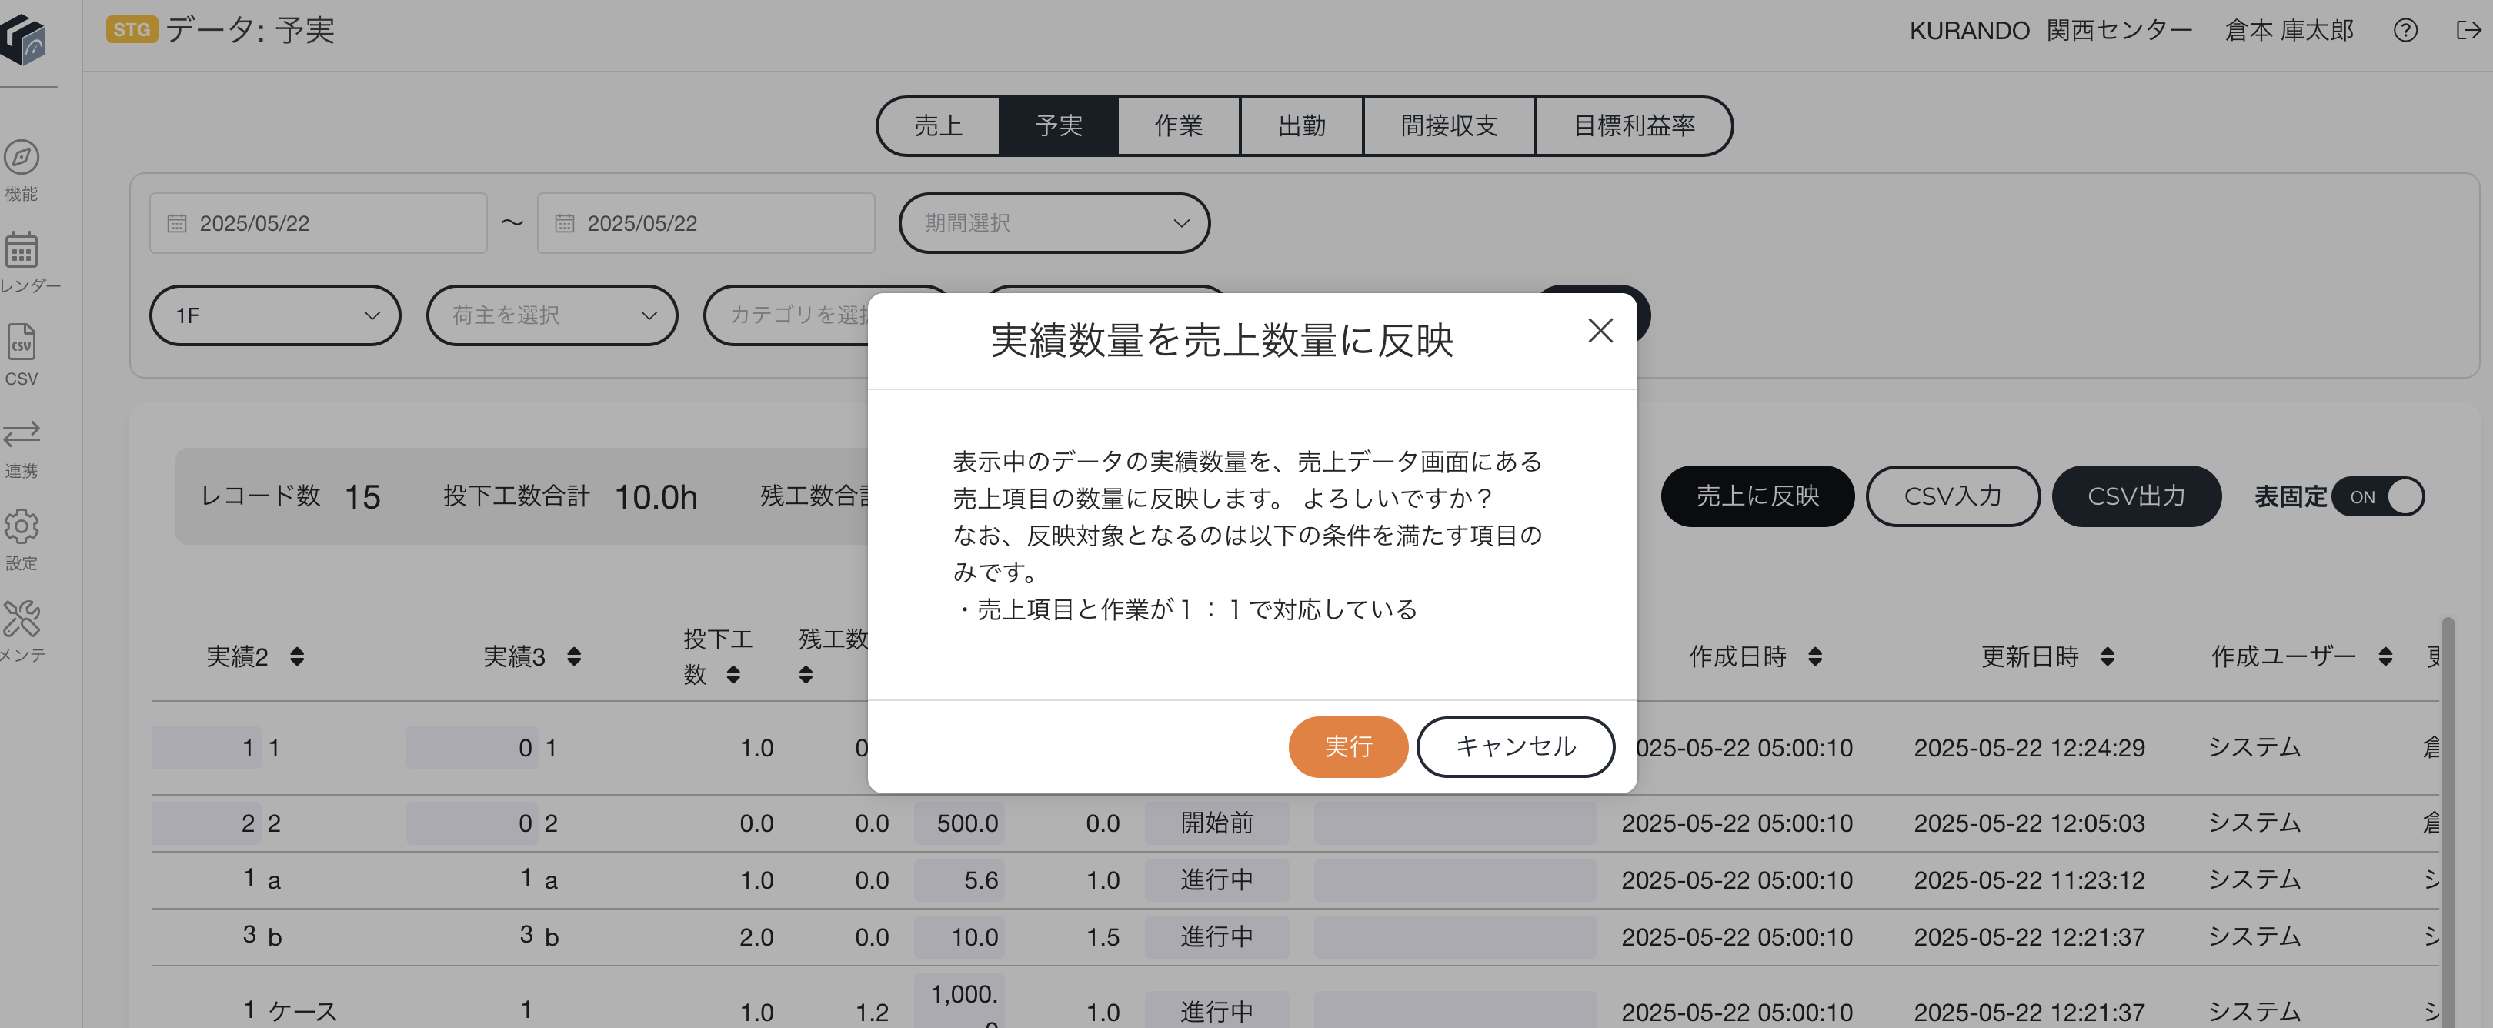Sort by 実績2 column arrows

click(x=297, y=656)
